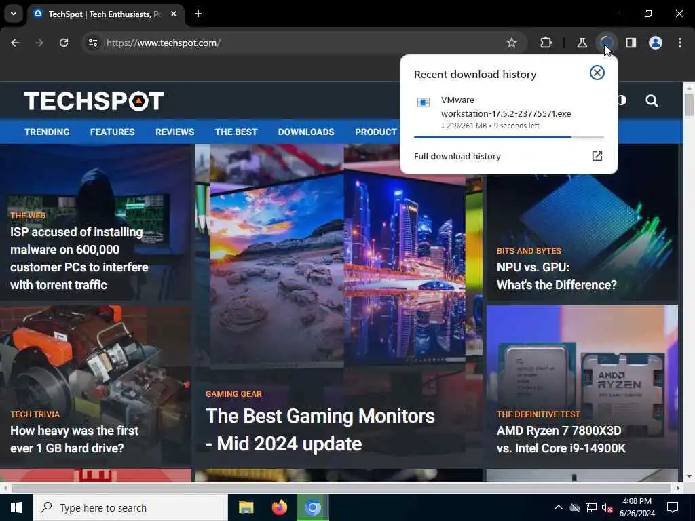Click the downloads progress icon in toolbar

606,43
